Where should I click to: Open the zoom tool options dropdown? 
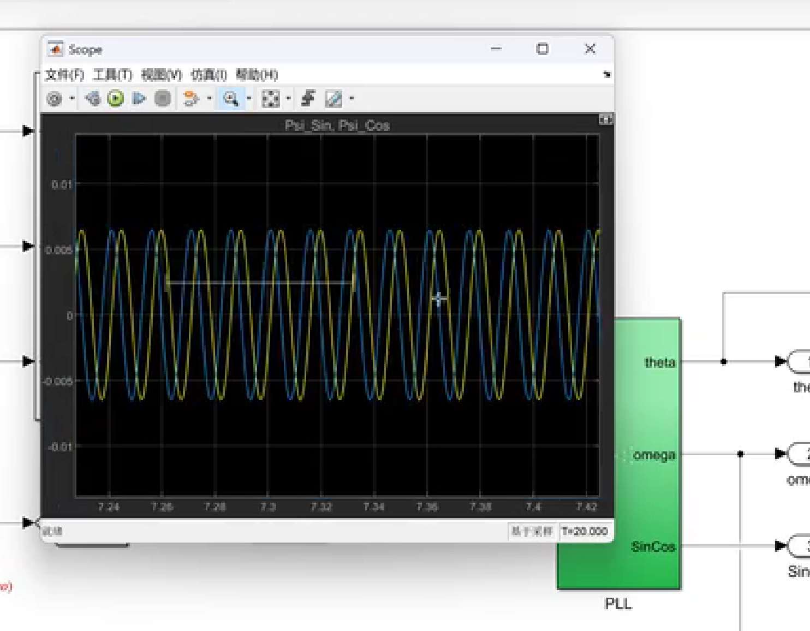click(x=249, y=99)
